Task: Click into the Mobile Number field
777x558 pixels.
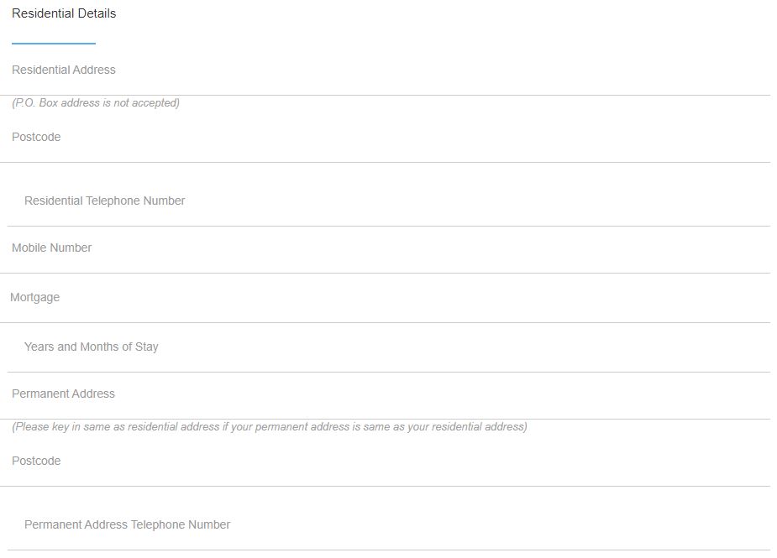Action: coord(386,248)
